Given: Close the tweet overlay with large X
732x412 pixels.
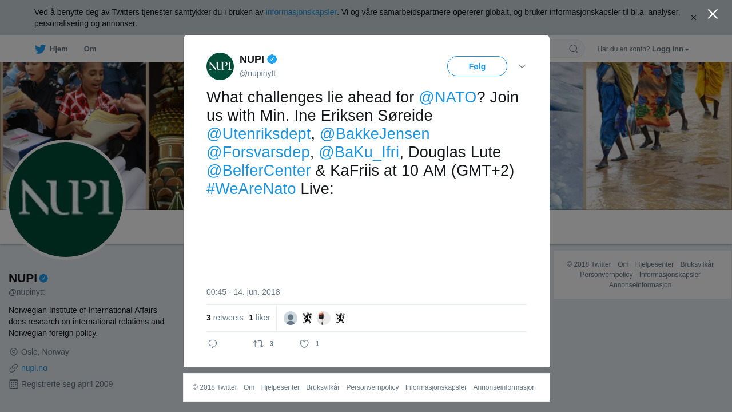Looking at the screenshot, I should 713,14.
